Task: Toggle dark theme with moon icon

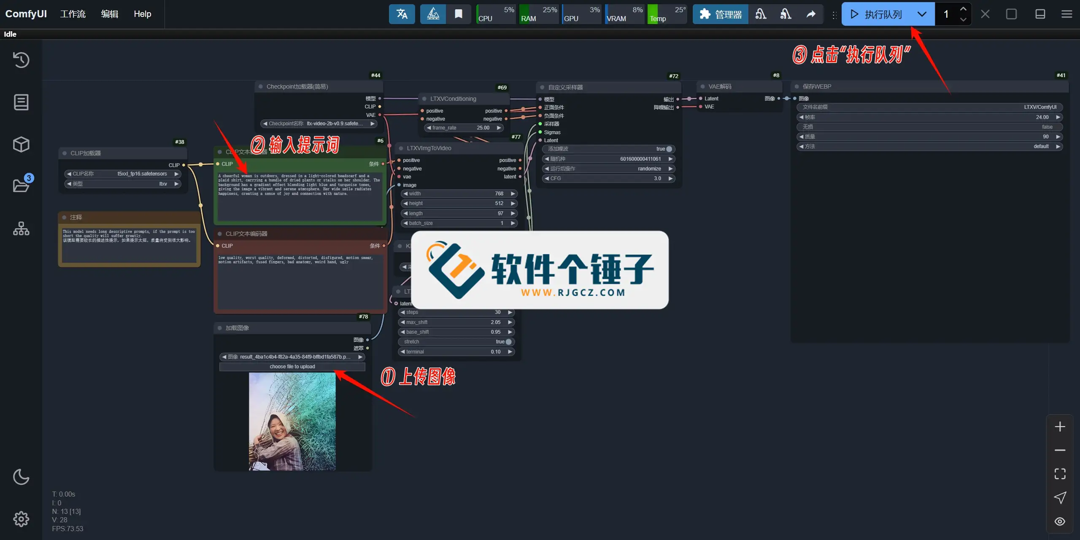Action: pos(21,477)
